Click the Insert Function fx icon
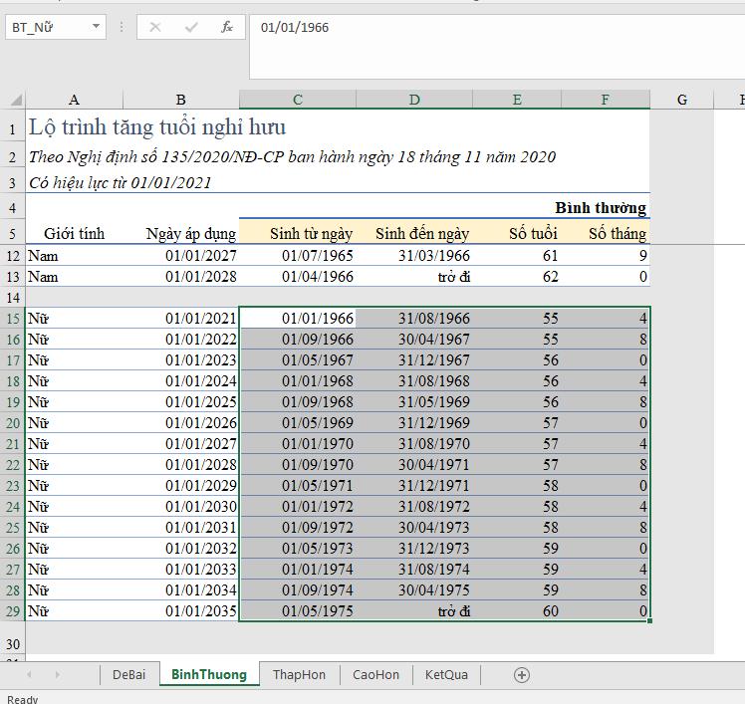This screenshot has width=745, height=704. 227,27
